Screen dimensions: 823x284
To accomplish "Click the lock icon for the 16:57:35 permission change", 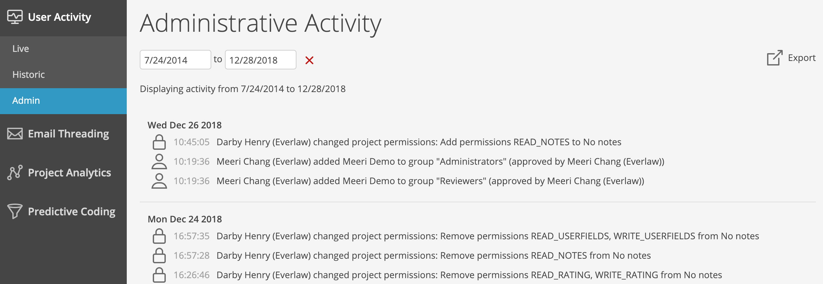I will tap(159, 236).
